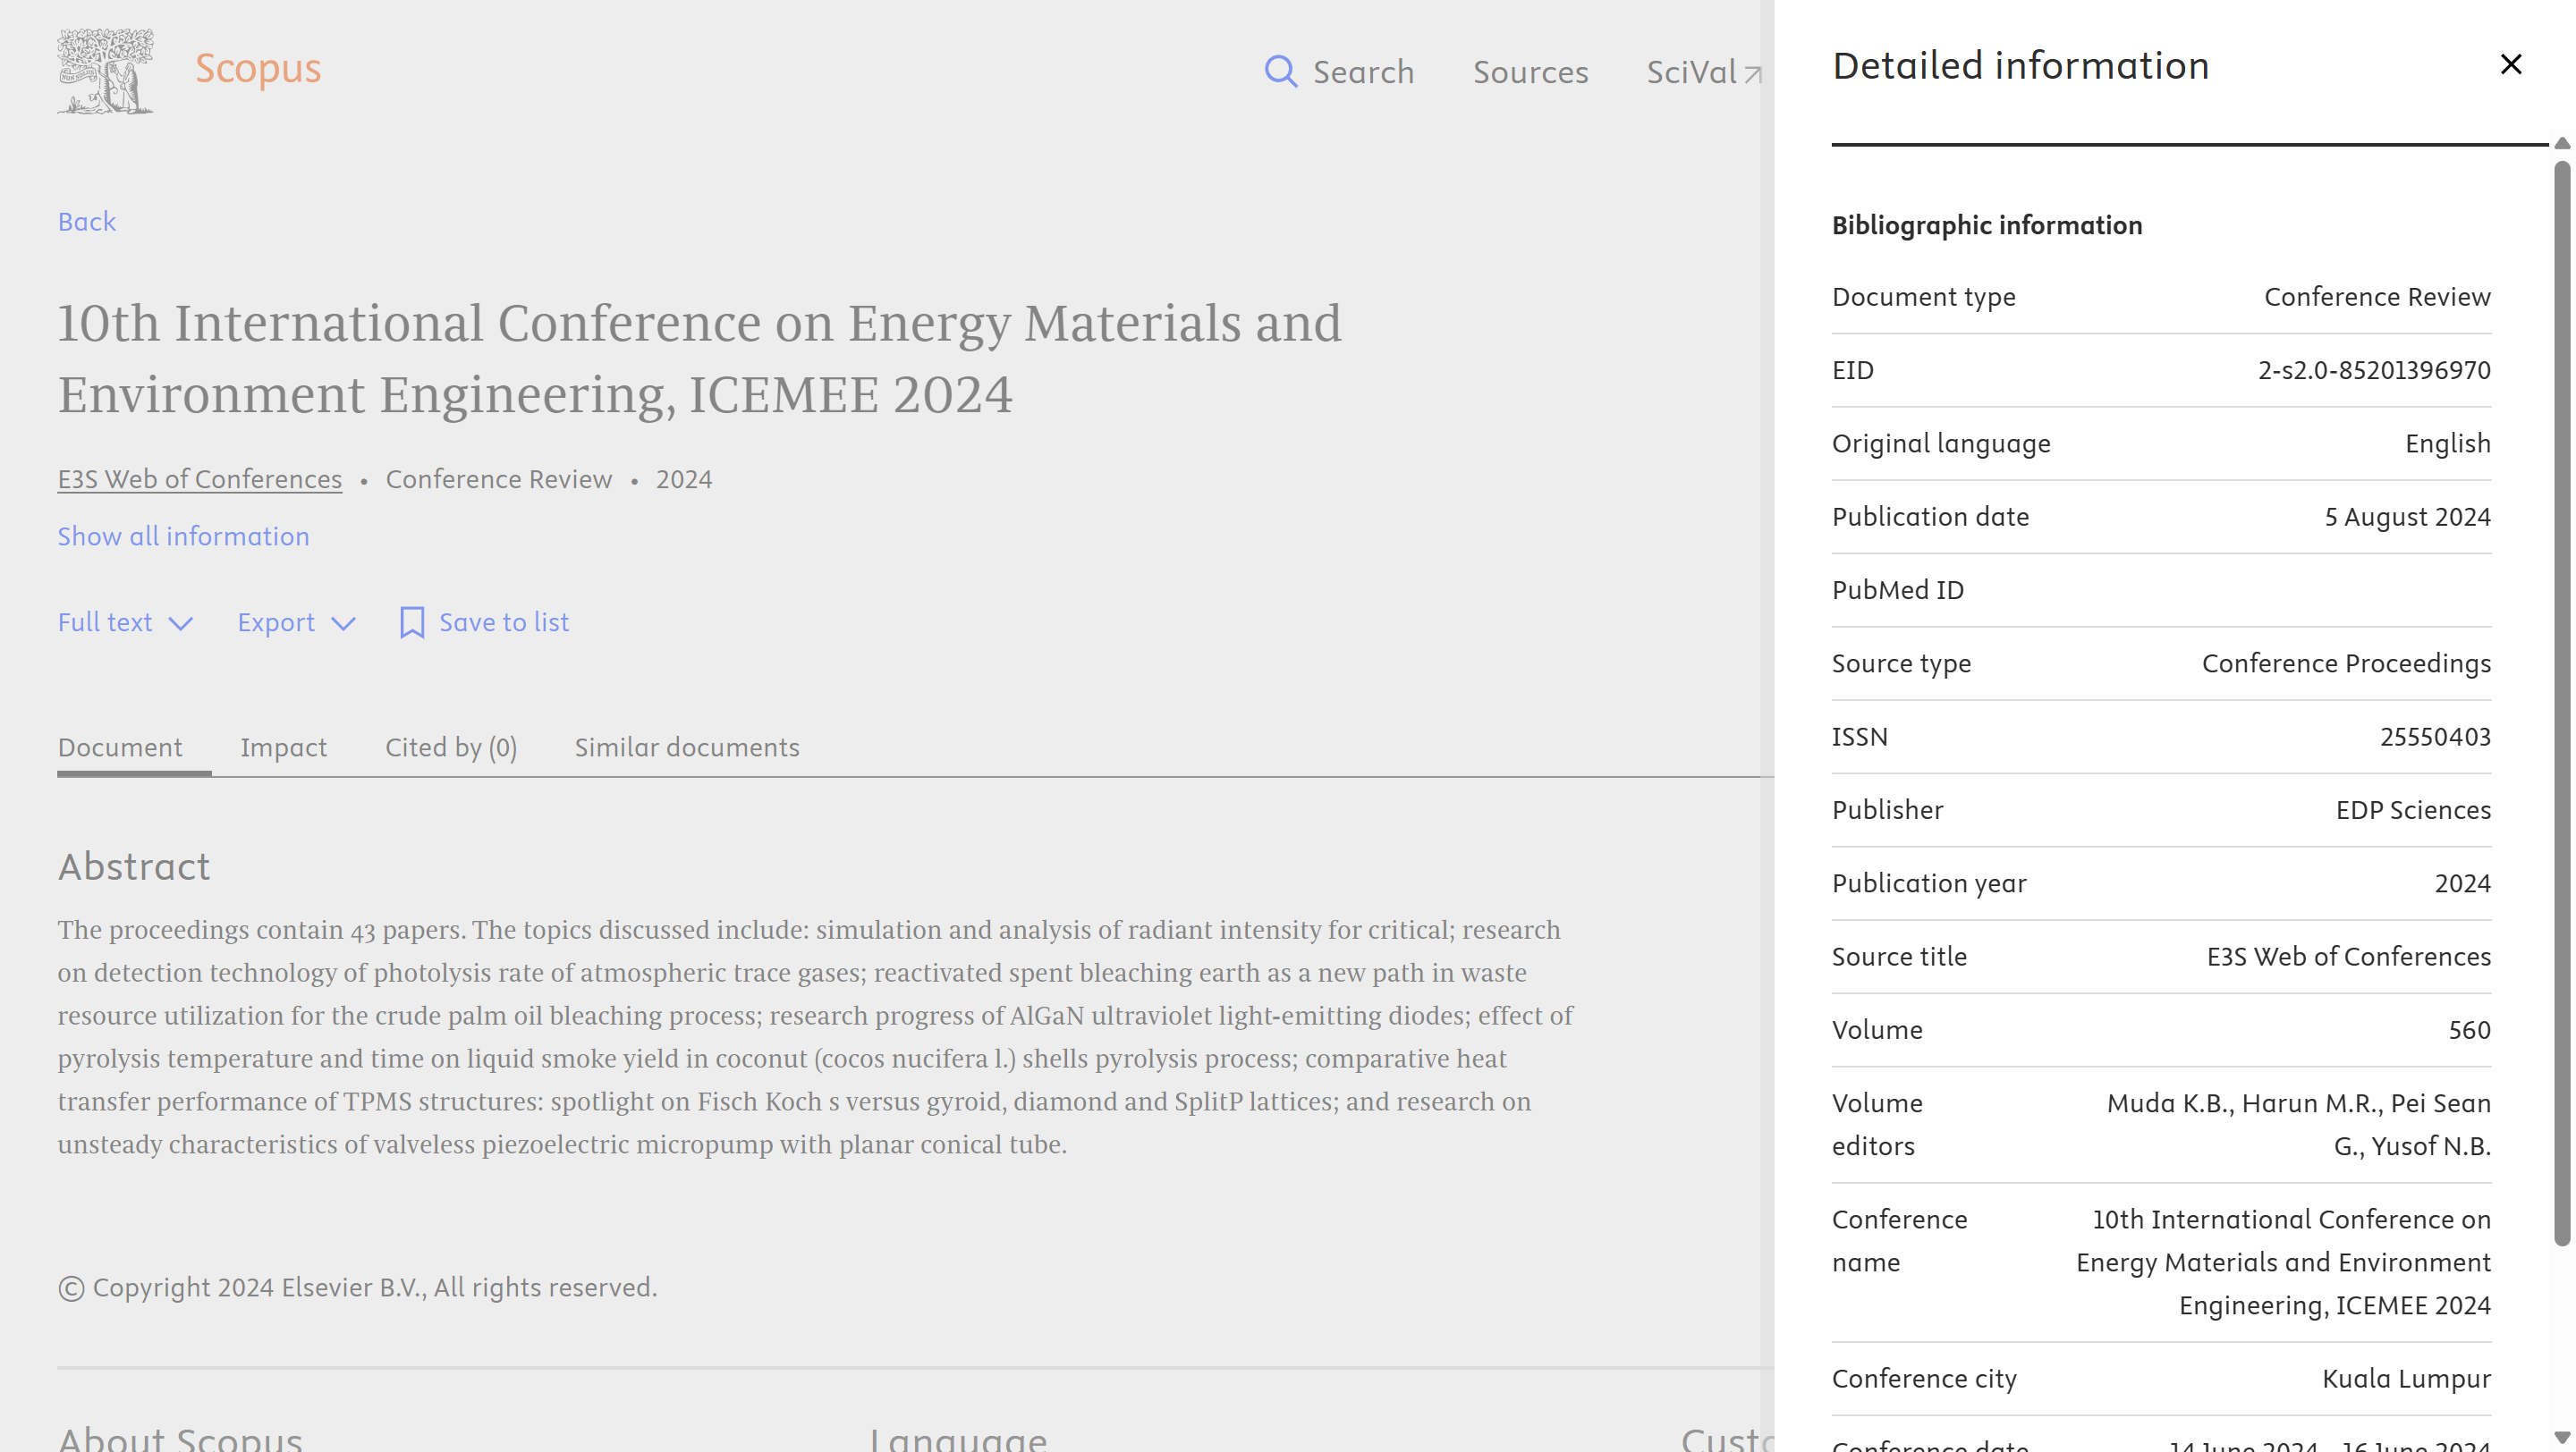This screenshot has height=1452, width=2576.
Task: Switch to the Document tab
Action: (x=120, y=747)
